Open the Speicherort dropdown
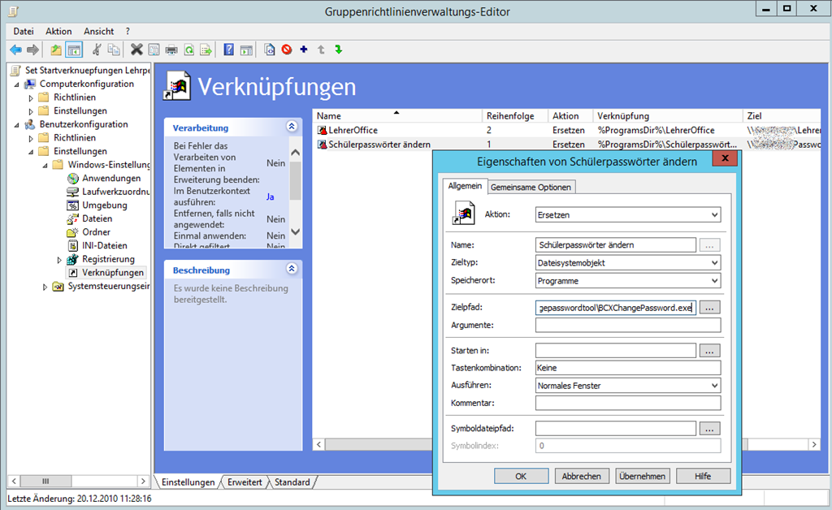The height and width of the screenshot is (510, 832). coord(627,281)
